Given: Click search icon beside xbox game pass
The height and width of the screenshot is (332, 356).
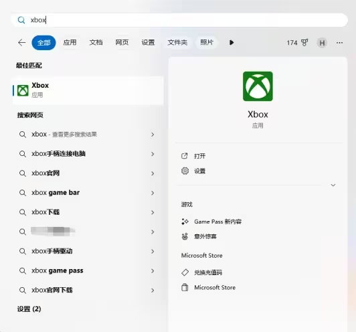Looking at the screenshot, I should 23,271.
